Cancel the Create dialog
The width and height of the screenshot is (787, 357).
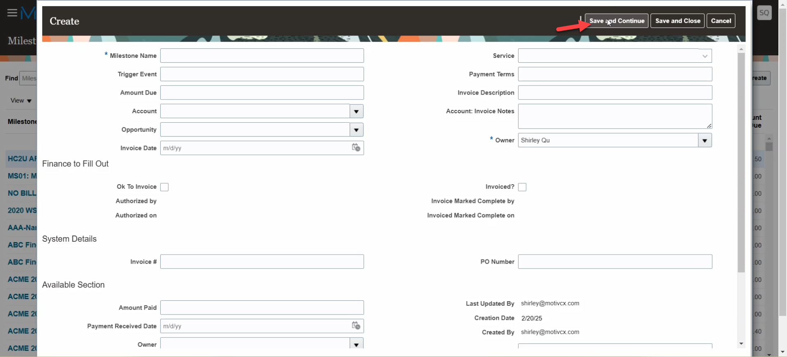point(721,21)
